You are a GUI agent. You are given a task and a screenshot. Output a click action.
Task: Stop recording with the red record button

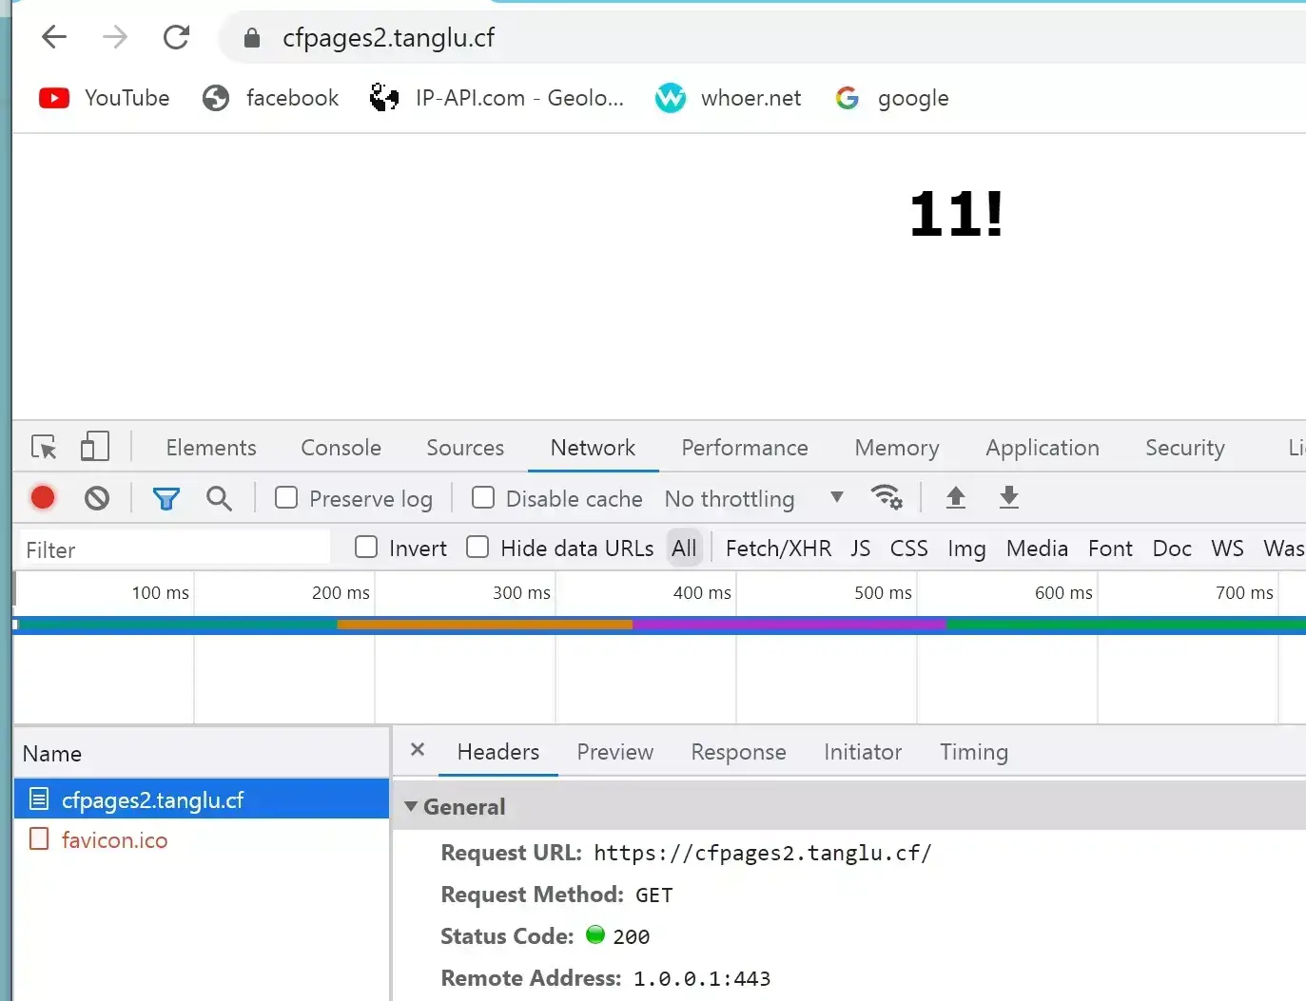43,498
